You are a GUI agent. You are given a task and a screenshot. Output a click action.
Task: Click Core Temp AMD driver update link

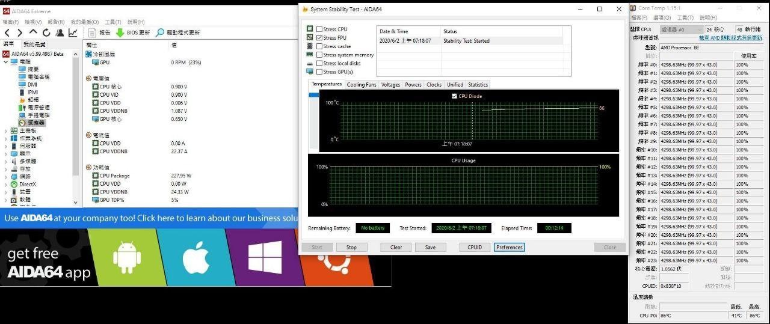pos(730,38)
